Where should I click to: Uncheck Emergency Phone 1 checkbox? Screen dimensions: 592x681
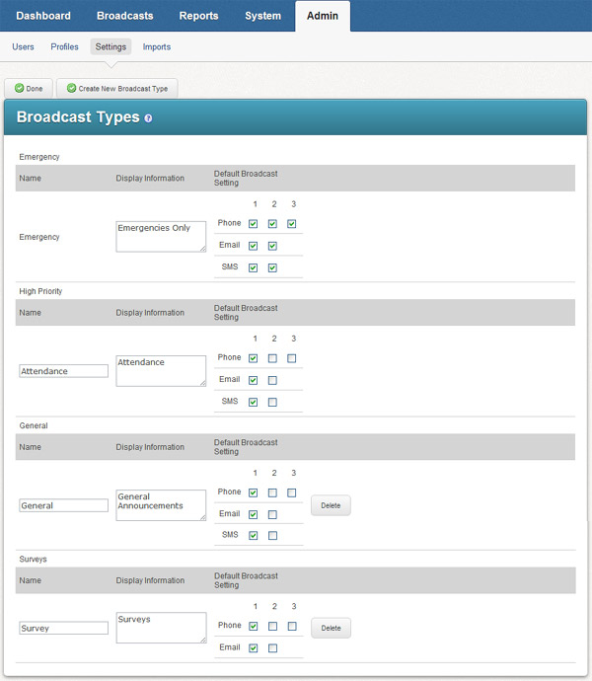(253, 224)
